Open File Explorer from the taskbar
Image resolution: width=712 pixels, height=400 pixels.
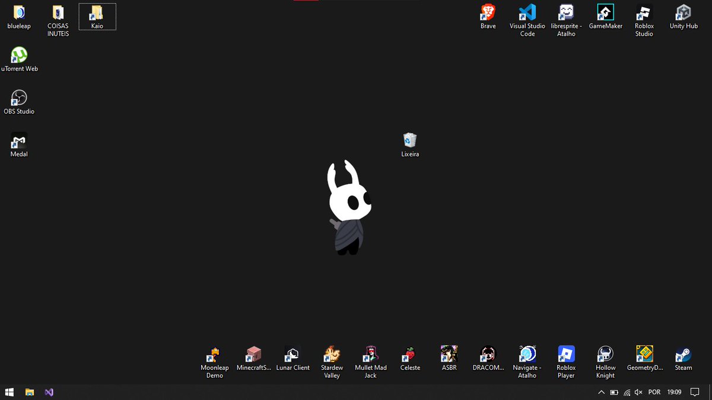(28, 392)
